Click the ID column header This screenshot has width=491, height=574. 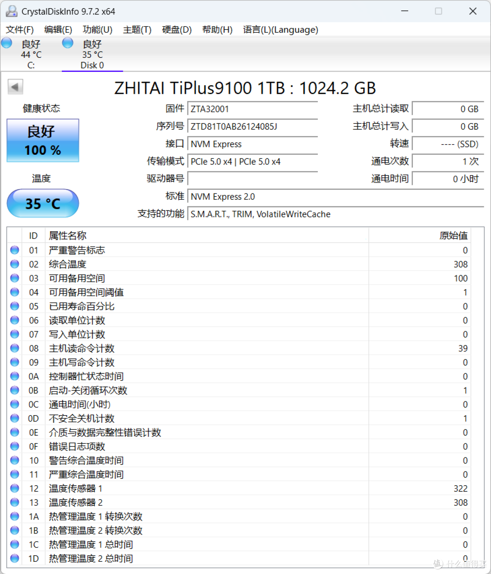pos(33,236)
